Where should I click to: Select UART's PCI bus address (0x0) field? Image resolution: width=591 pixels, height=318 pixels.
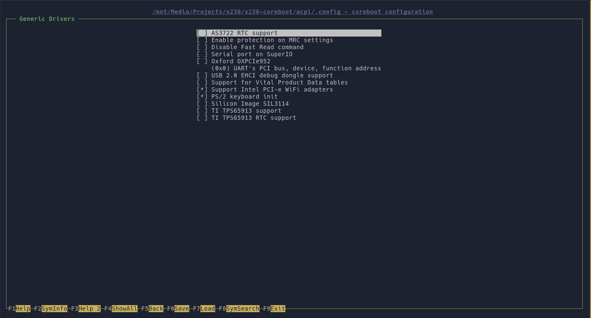coord(296,68)
